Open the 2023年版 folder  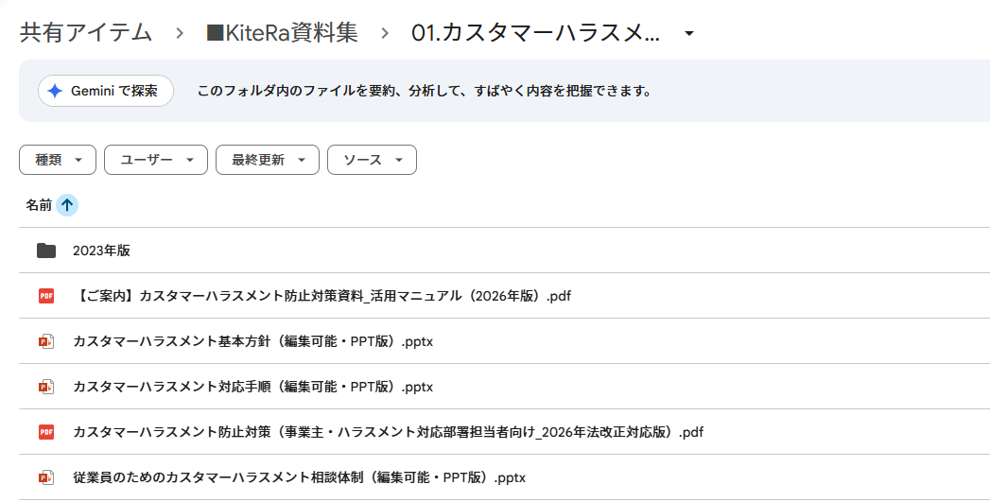coord(101,251)
